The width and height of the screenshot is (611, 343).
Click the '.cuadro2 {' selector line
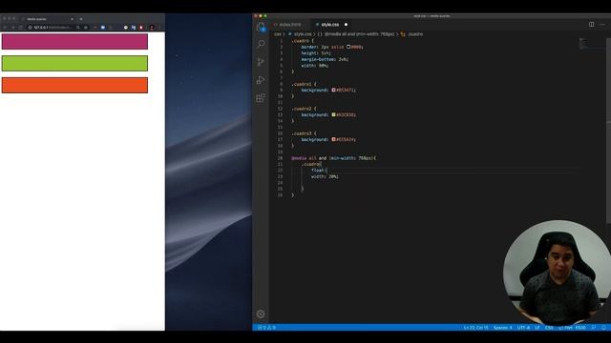coord(304,109)
